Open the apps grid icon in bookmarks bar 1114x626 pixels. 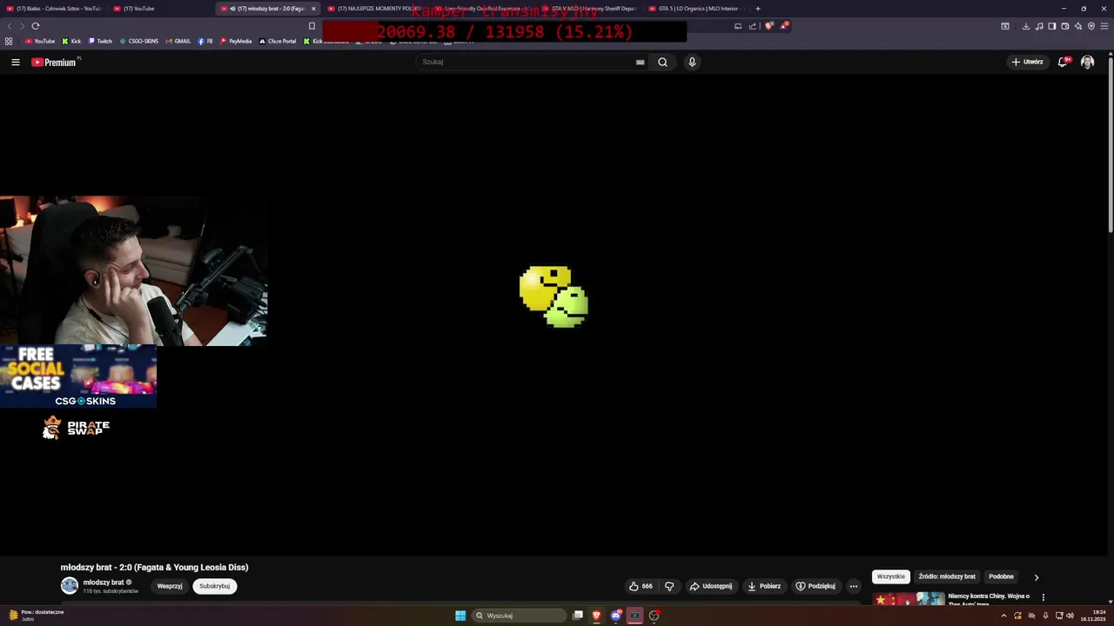click(9, 41)
